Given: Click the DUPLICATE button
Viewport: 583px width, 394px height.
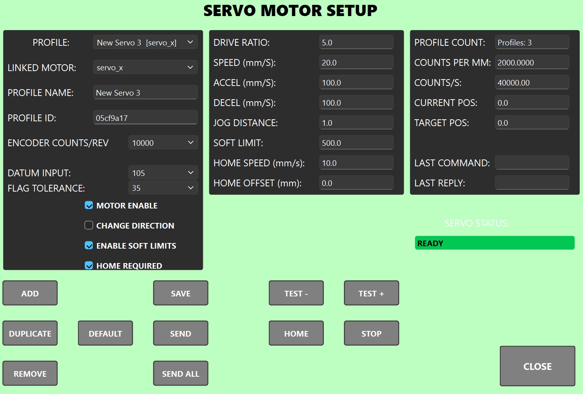Looking at the screenshot, I should (30, 333).
